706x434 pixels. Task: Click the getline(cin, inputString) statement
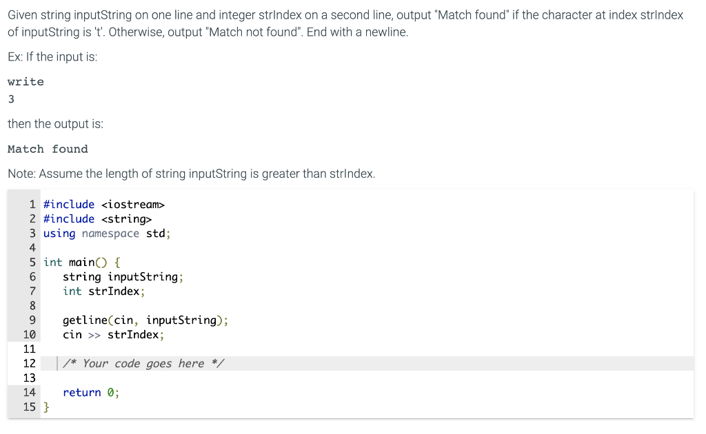point(145,320)
